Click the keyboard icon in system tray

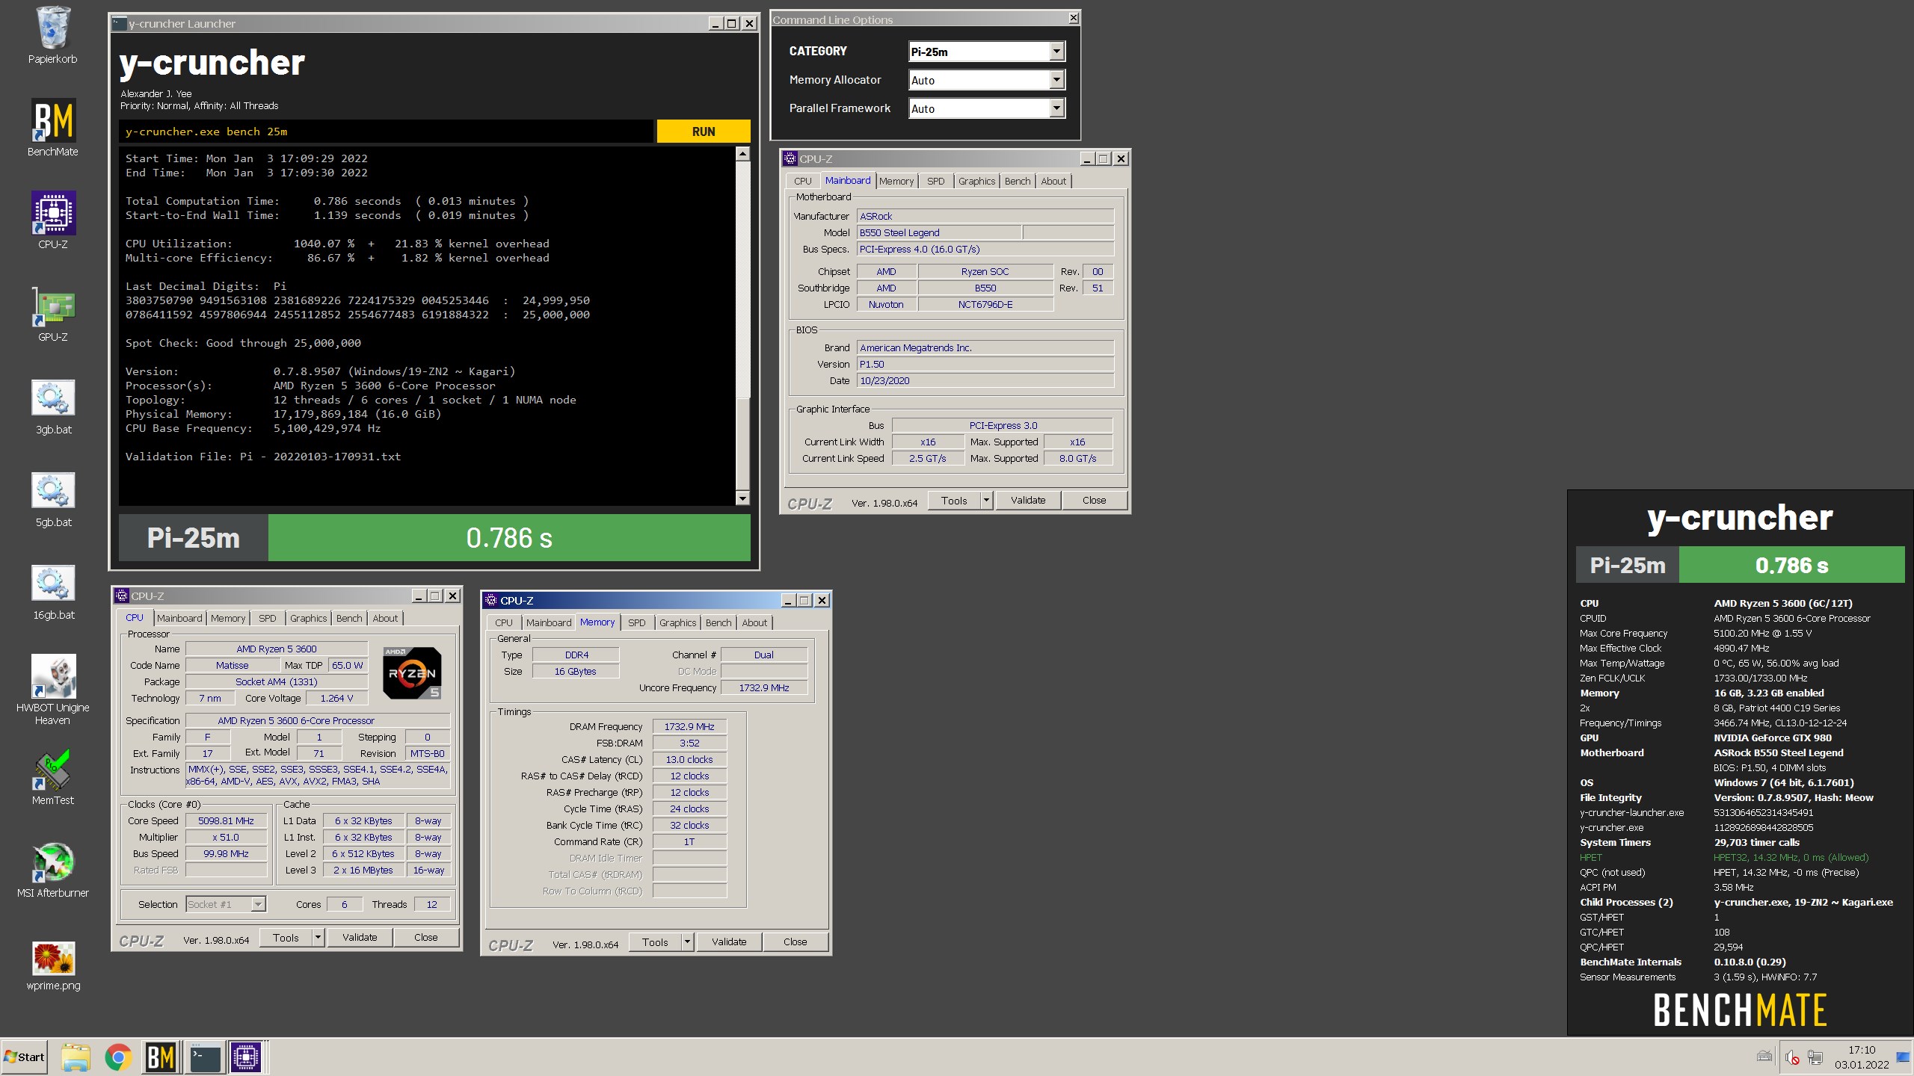click(x=1764, y=1057)
